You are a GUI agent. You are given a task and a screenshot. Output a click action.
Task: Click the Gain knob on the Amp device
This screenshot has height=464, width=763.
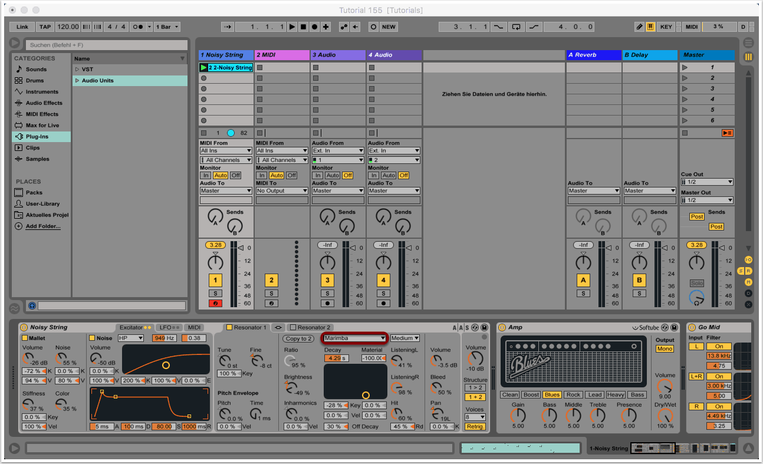[518, 416]
